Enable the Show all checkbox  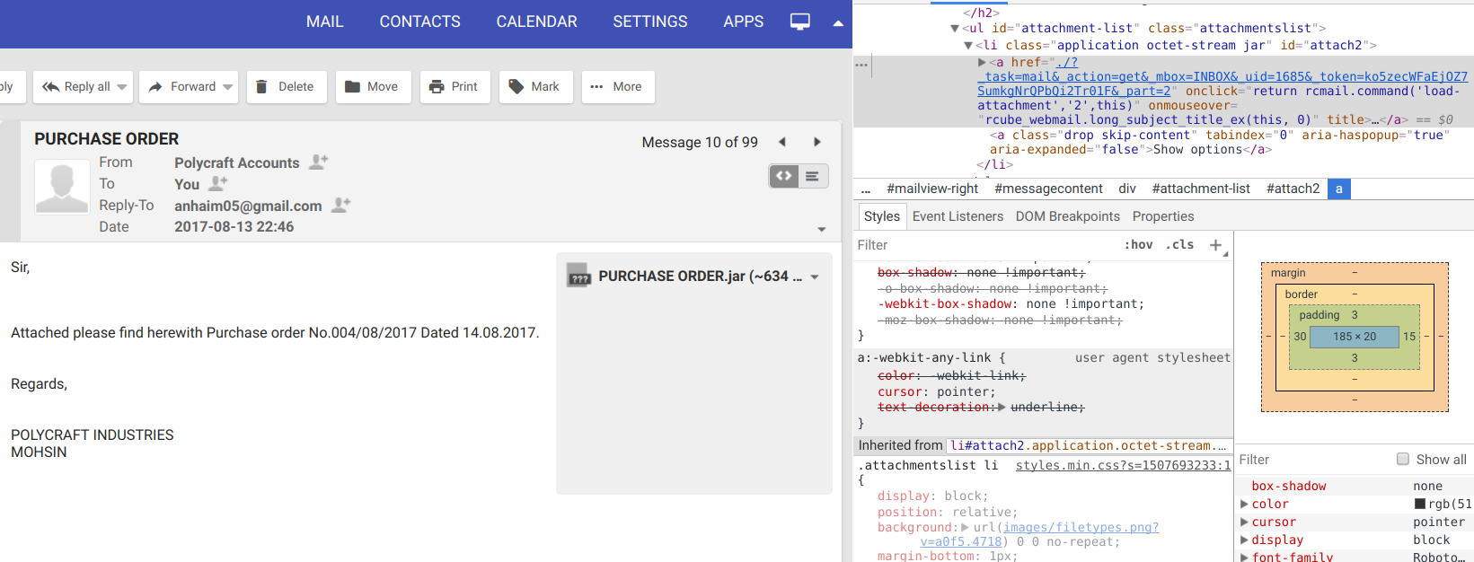(1402, 459)
